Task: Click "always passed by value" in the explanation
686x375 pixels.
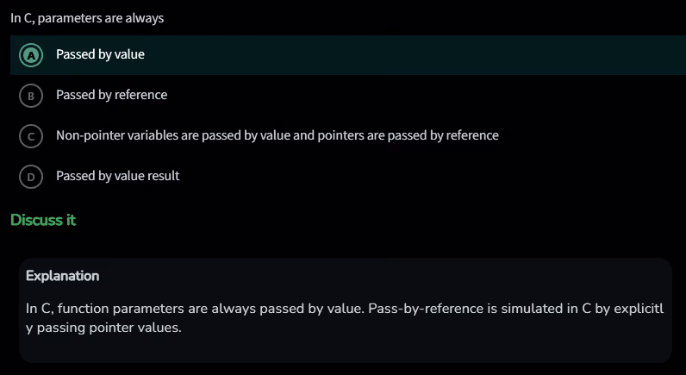Action: coord(290,309)
